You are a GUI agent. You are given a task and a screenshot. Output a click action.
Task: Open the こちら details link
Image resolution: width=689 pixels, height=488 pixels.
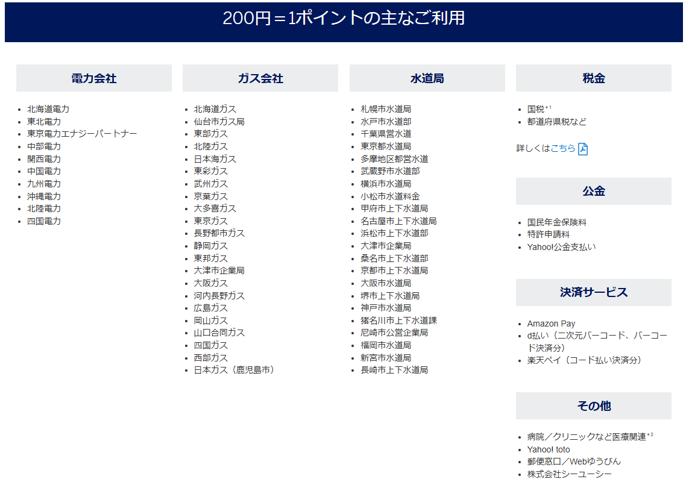pyautogui.click(x=563, y=148)
